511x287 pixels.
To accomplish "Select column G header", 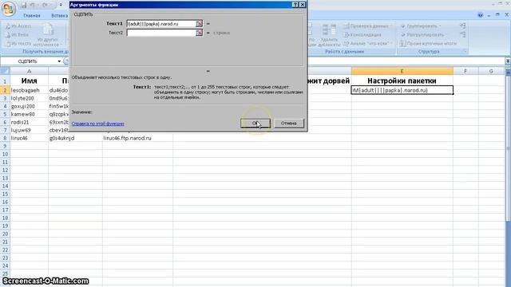I will (491, 71).
